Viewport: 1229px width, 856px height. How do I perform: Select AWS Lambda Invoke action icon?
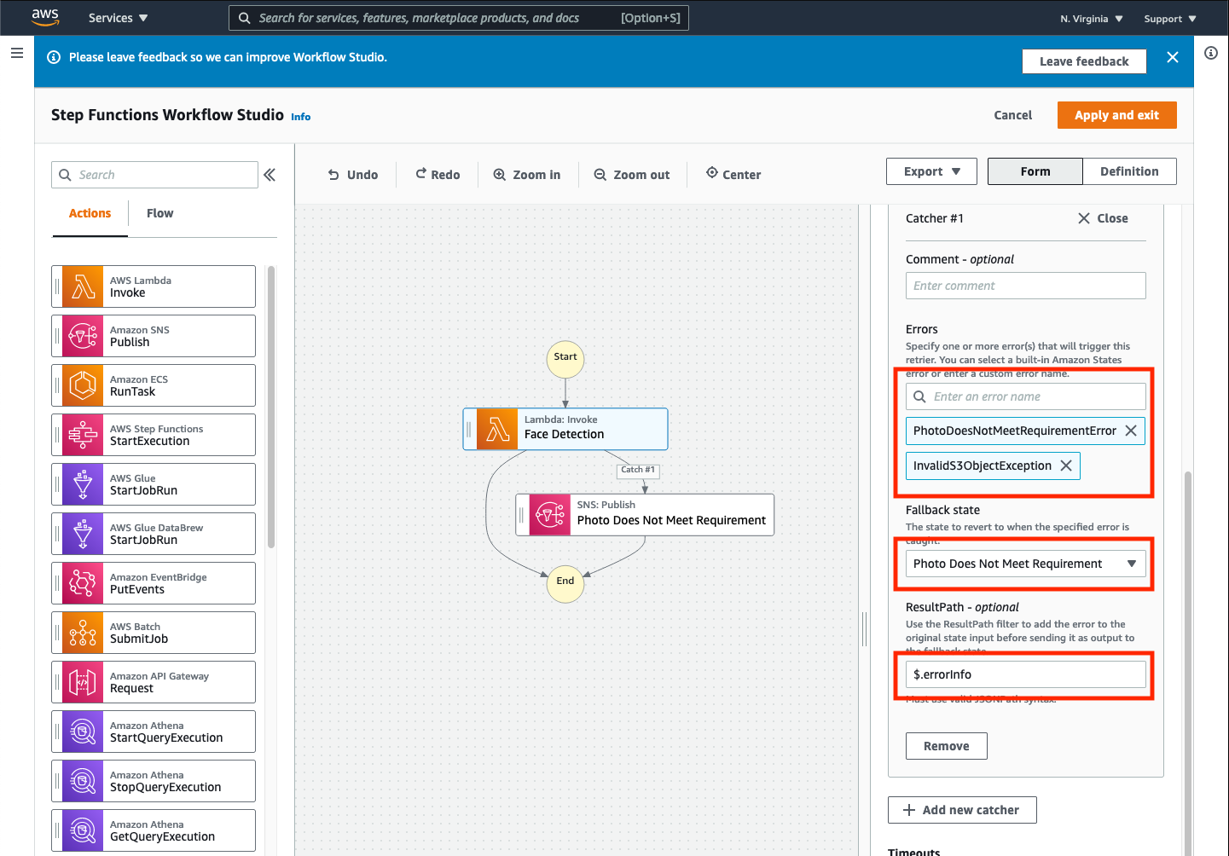pyautogui.click(x=83, y=286)
